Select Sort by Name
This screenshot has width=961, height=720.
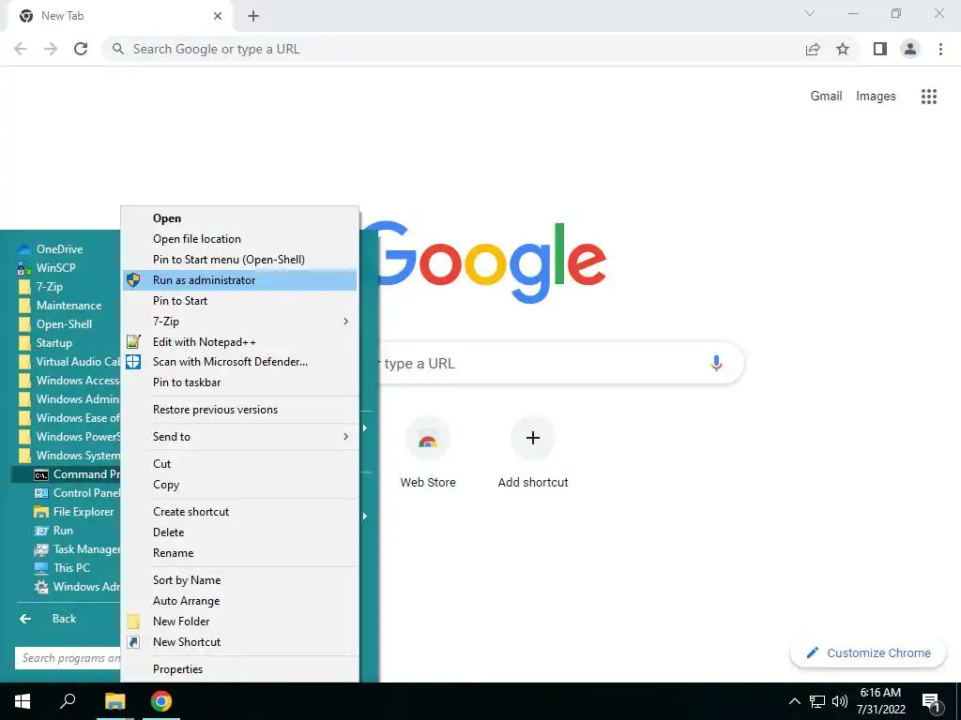coord(239,580)
